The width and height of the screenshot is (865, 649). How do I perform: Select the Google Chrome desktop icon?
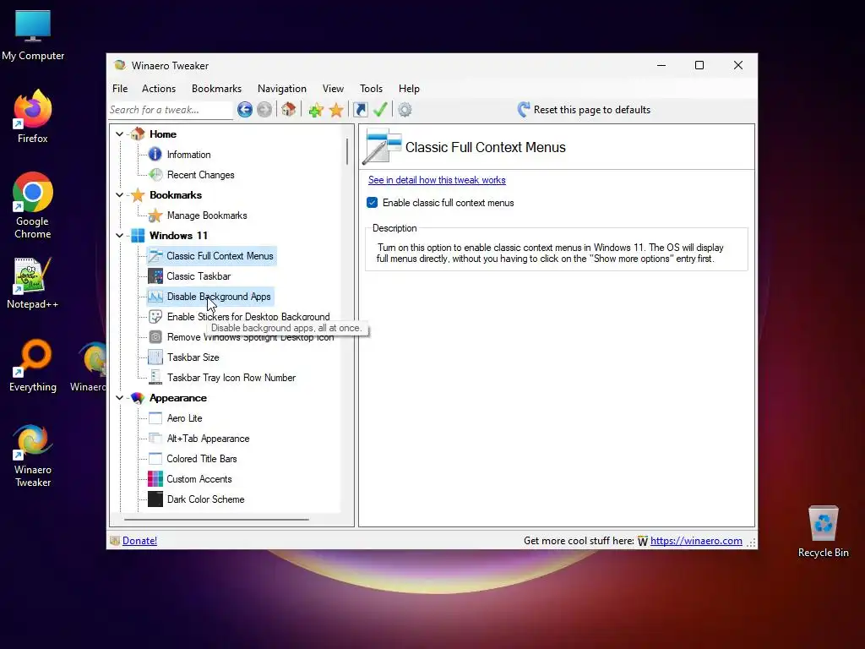click(x=33, y=205)
